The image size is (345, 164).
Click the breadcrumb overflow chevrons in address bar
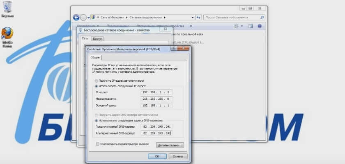pos(98,17)
